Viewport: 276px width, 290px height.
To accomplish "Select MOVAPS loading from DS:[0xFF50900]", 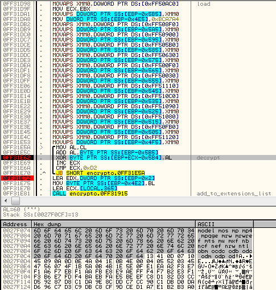I will [116, 35].
